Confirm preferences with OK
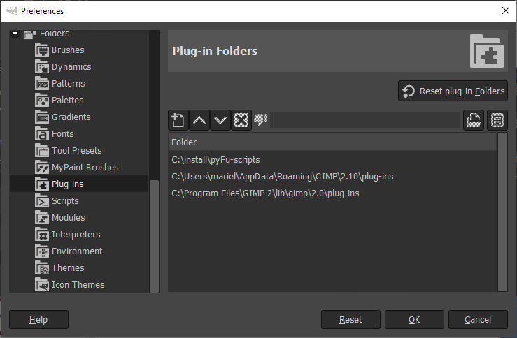Screen dimensions: 517x338 click(x=414, y=320)
